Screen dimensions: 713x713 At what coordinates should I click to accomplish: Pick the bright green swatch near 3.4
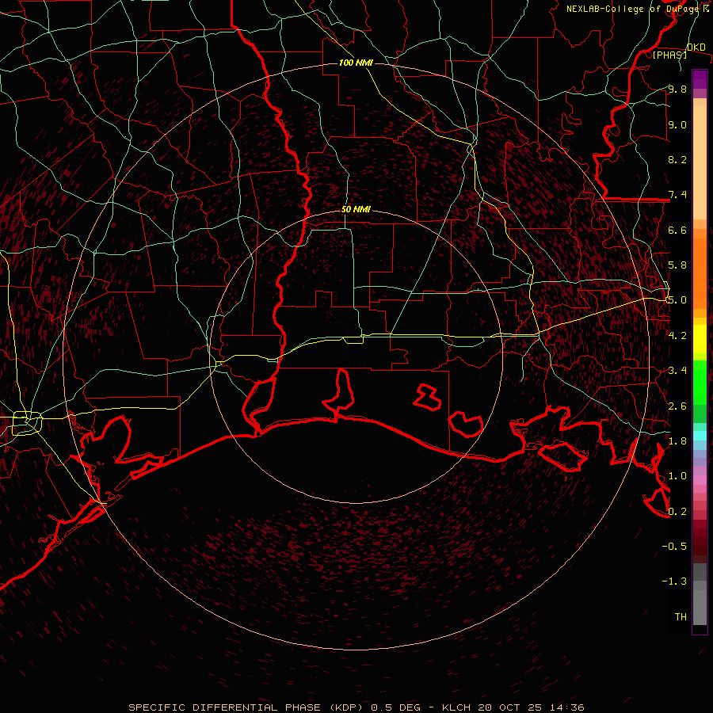click(x=700, y=381)
